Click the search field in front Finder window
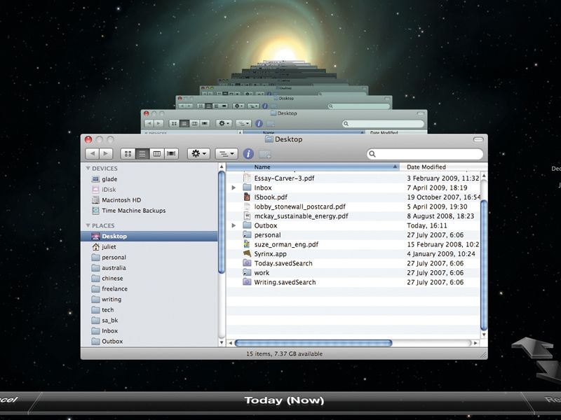Screen dimensions: 561x420 click(425, 154)
